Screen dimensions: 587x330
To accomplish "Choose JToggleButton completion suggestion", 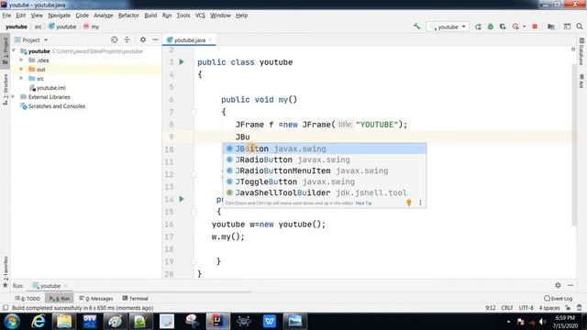I will coord(325,181).
